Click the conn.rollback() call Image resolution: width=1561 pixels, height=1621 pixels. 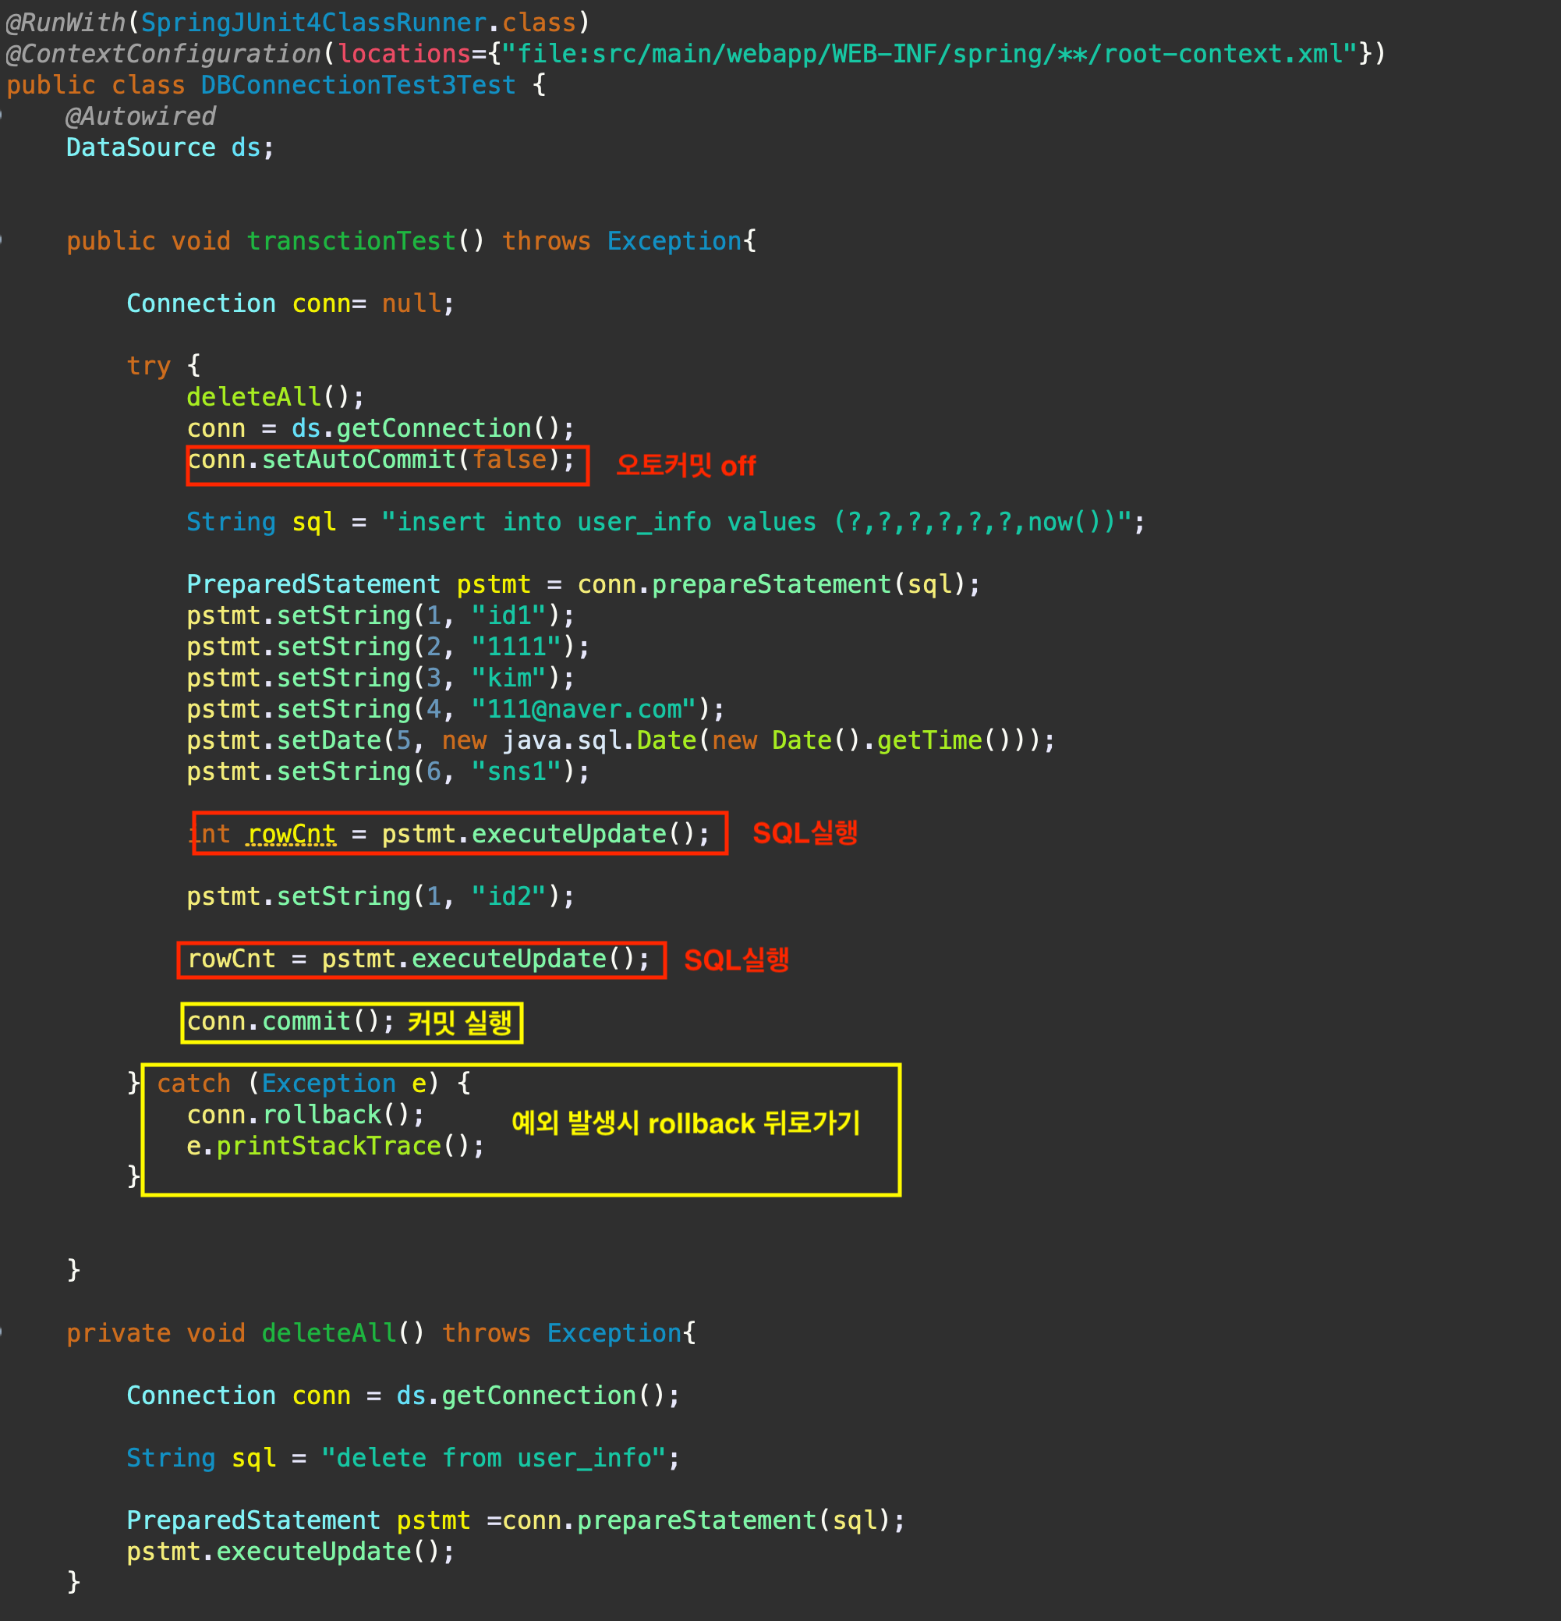[304, 1115]
